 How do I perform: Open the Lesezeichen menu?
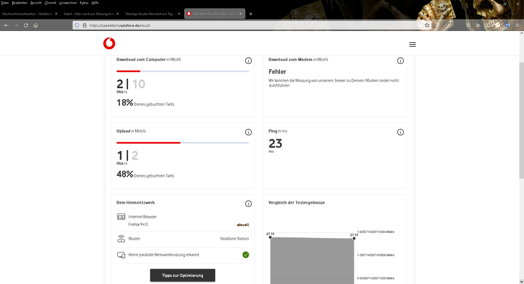(68, 3)
